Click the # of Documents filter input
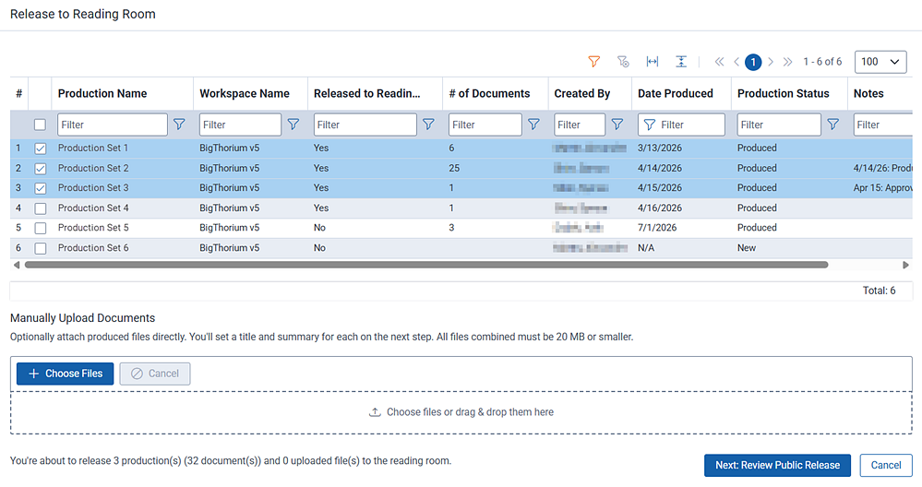 pyautogui.click(x=485, y=125)
